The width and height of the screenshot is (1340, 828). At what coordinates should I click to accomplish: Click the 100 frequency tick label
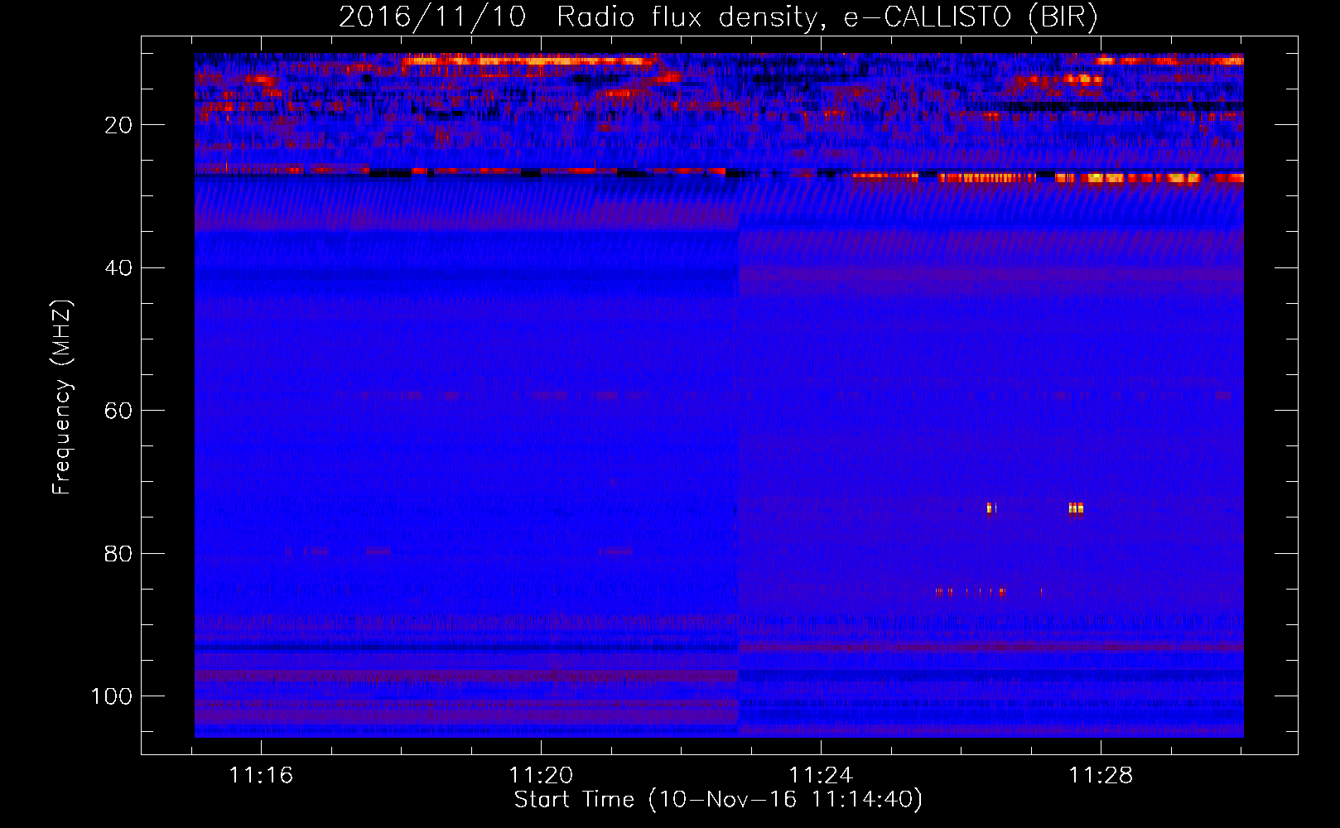point(112,696)
